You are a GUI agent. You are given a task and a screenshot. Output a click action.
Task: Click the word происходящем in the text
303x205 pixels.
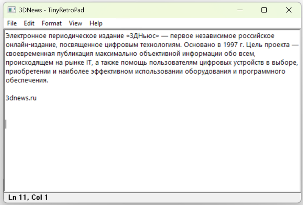point(30,62)
